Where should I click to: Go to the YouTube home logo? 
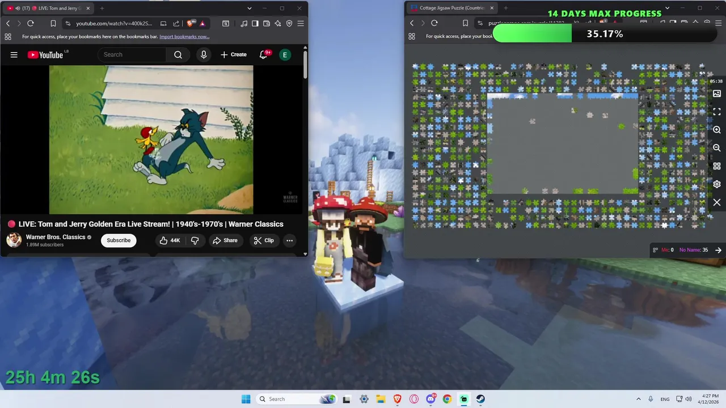coord(45,55)
